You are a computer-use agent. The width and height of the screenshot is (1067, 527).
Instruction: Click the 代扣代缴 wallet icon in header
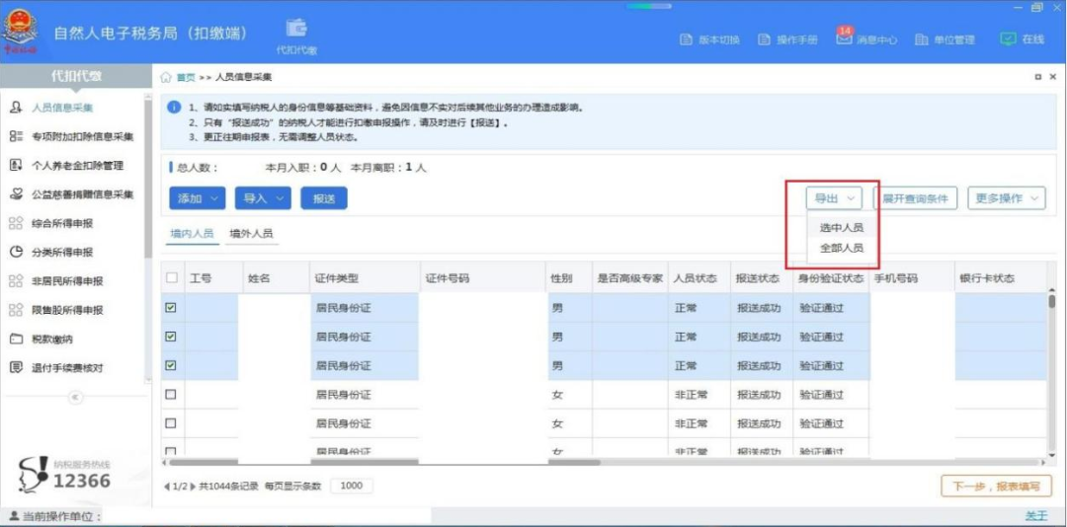tap(296, 29)
